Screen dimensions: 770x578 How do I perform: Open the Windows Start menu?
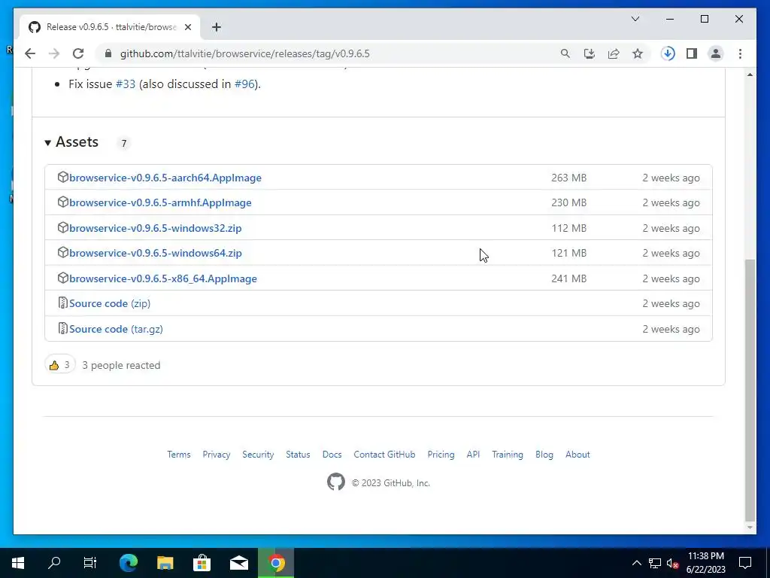pos(18,563)
